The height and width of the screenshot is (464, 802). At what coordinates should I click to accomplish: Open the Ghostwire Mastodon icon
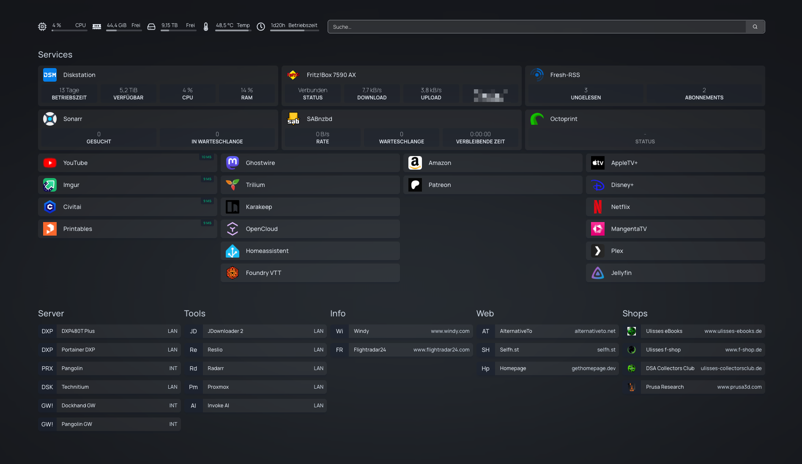pyautogui.click(x=233, y=163)
